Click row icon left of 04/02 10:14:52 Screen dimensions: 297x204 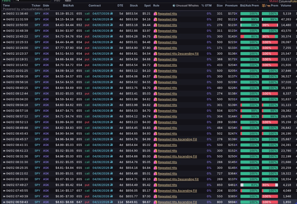4,65
